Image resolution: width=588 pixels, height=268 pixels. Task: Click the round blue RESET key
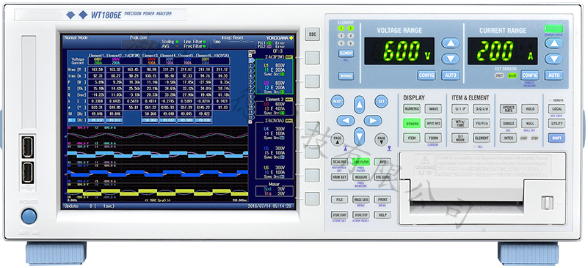(x=337, y=102)
